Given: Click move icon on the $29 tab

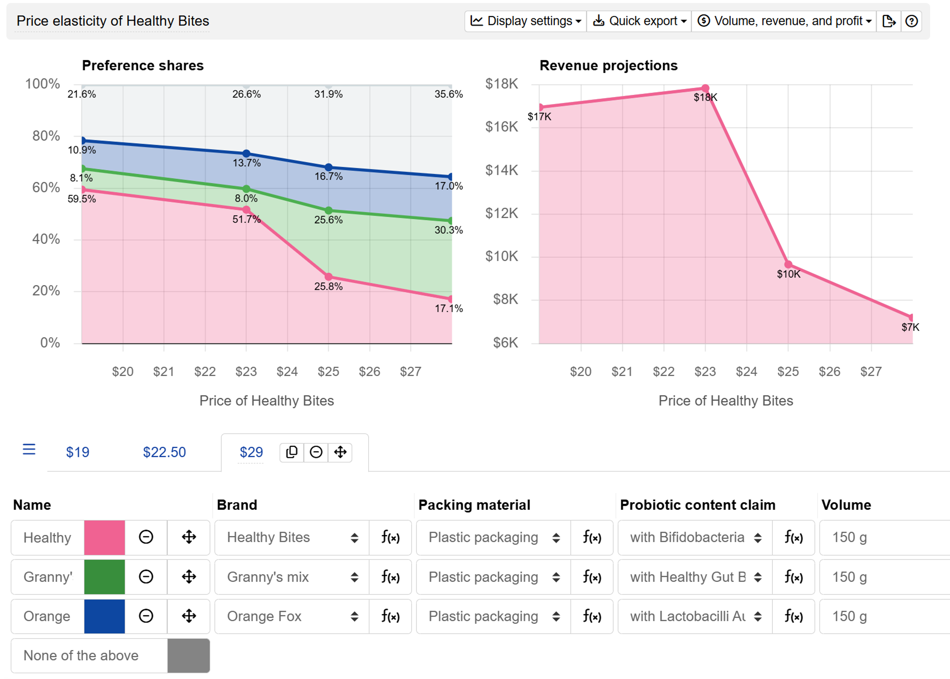Looking at the screenshot, I should click(x=340, y=452).
